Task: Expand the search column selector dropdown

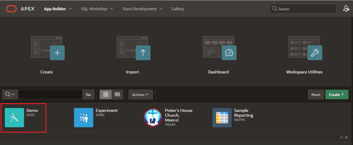Action: [x=10, y=94]
